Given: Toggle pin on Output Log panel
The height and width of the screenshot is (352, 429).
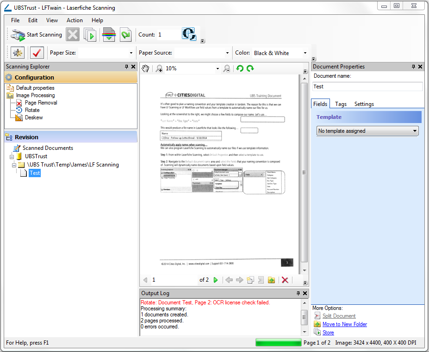Looking at the screenshot, I should 298,293.
